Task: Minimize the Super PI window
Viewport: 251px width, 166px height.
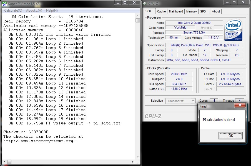Action: [x=118, y=3]
